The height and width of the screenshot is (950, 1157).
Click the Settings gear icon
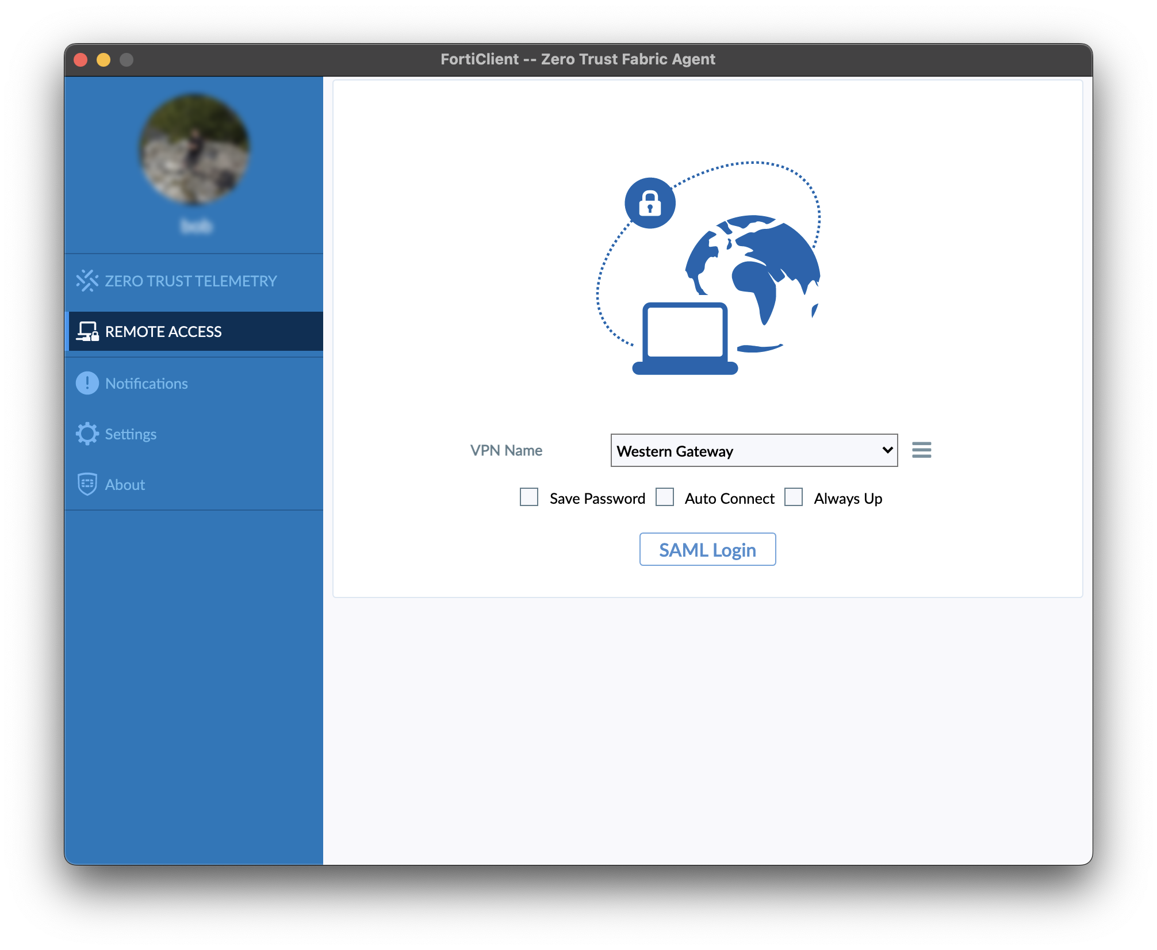tap(87, 434)
